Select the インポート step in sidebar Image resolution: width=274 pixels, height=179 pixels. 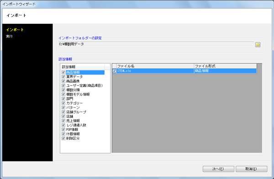[x=15, y=30]
